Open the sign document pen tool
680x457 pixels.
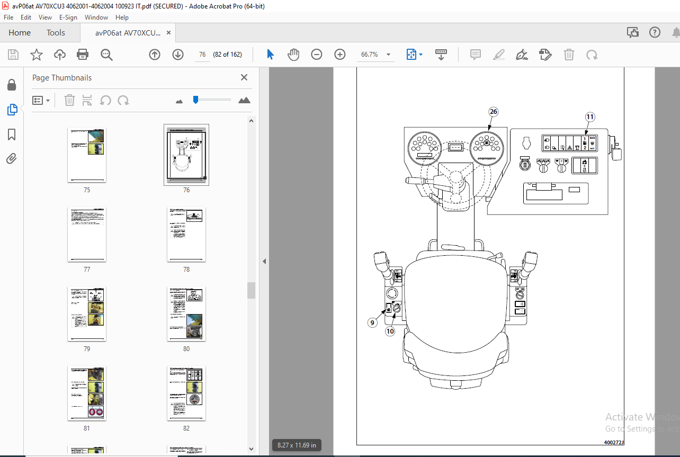[522, 55]
